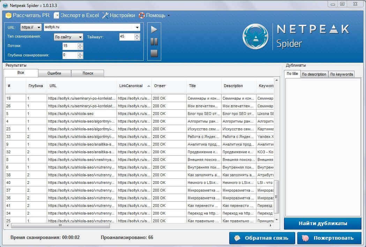Switch to the Поиск tab
Image resolution: width=366 pixels, height=247 pixels.
coord(88,73)
